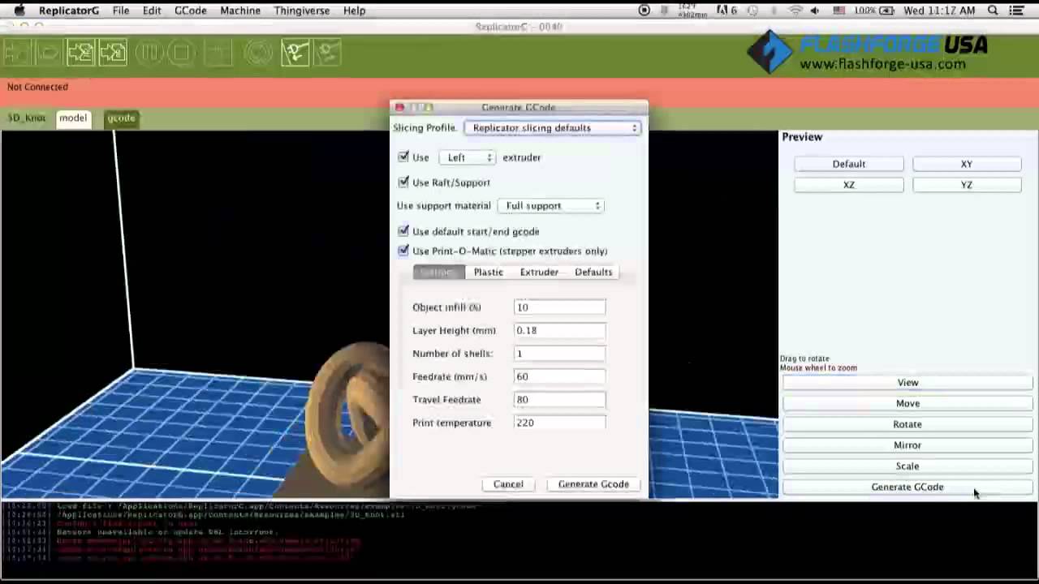1039x584 pixels.
Task: Click the Default preview button
Action: 849,164
